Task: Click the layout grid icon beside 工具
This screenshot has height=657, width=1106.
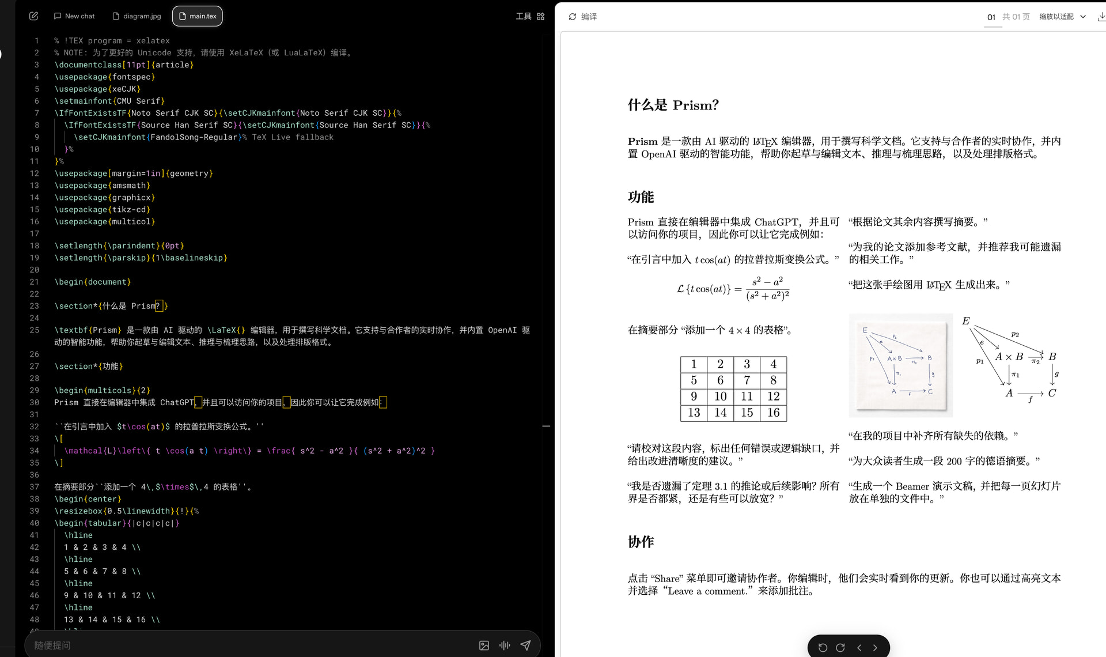Action: [540, 16]
